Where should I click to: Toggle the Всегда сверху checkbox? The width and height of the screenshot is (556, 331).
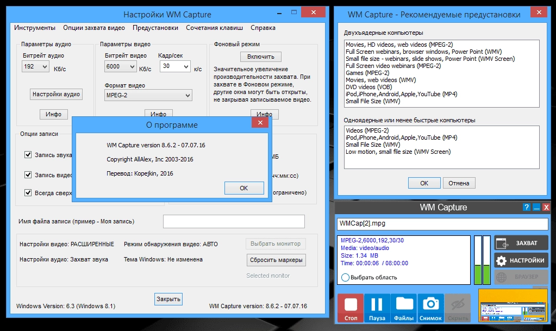pyautogui.click(x=28, y=192)
